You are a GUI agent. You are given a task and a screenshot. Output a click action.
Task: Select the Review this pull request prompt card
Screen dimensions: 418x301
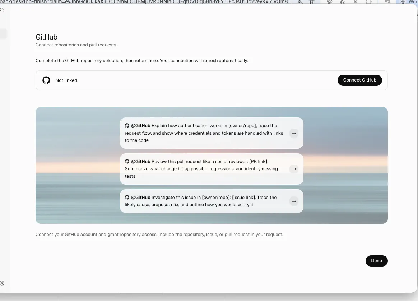pyautogui.click(x=212, y=169)
